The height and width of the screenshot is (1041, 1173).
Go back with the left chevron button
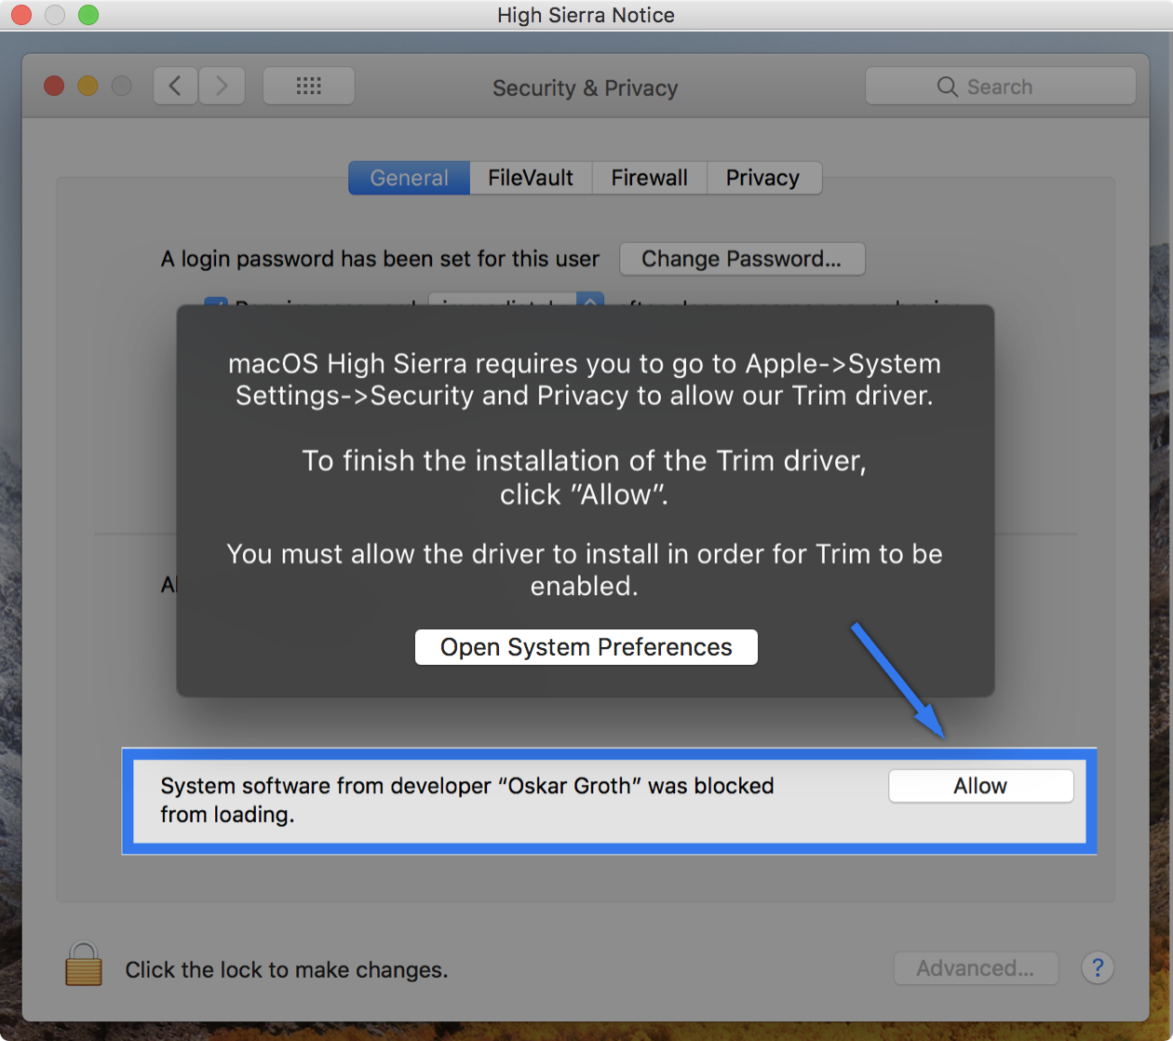tap(175, 87)
